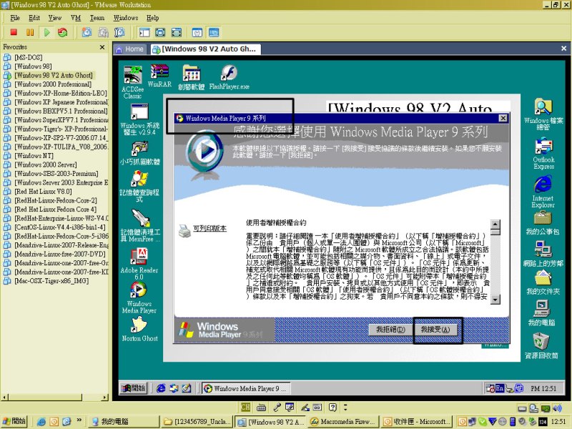Open the Norton Ghost desktop icon
The height and width of the screenshot is (429, 572).
139,329
